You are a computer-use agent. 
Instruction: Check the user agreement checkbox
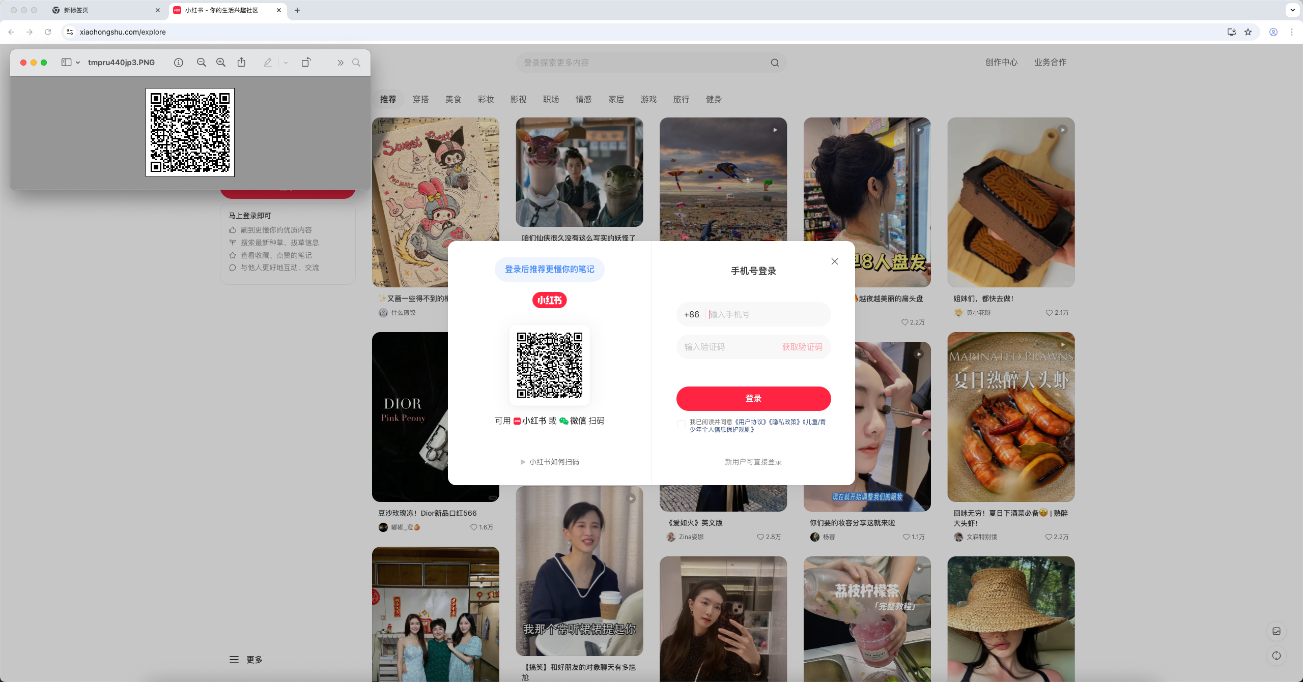pos(682,424)
